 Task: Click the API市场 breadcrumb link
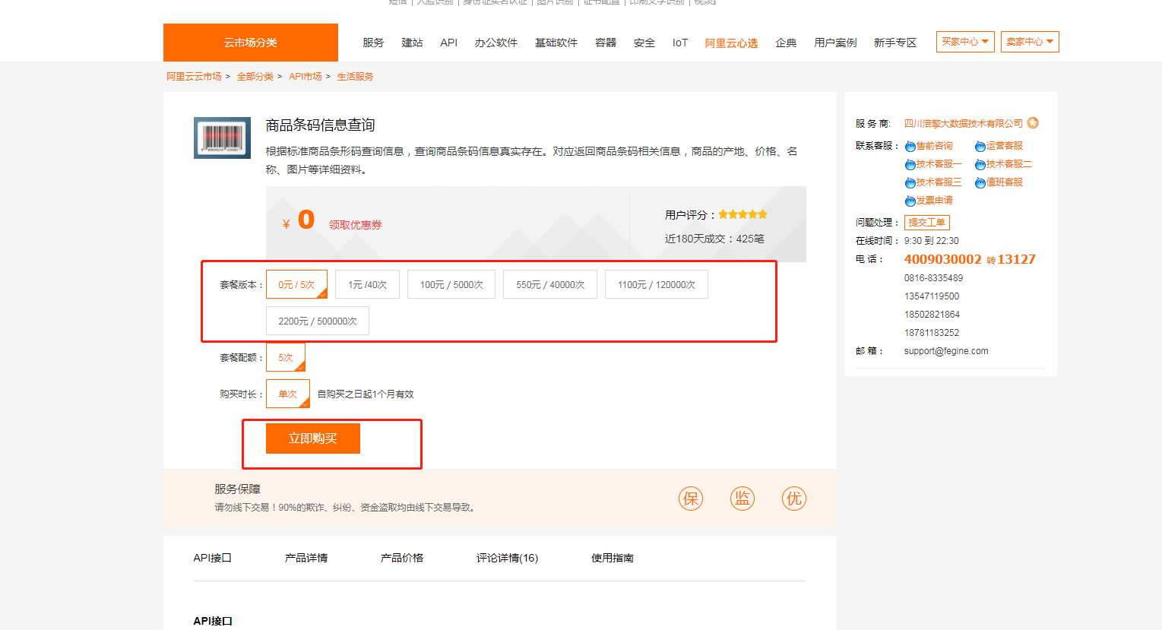pyautogui.click(x=306, y=76)
